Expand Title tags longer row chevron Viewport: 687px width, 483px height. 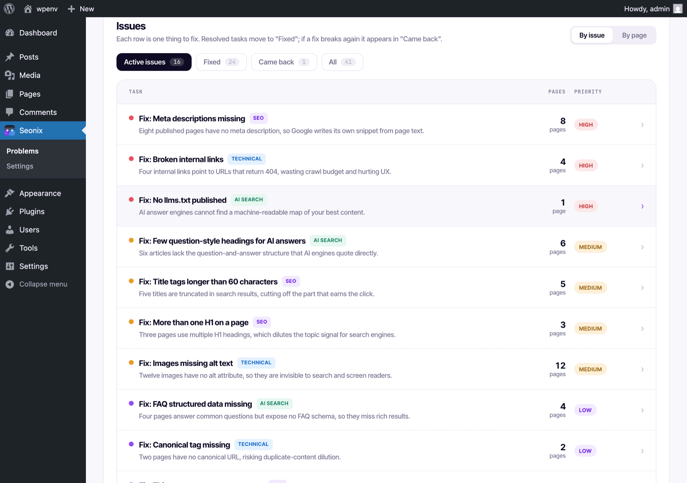tap(642, 288)
